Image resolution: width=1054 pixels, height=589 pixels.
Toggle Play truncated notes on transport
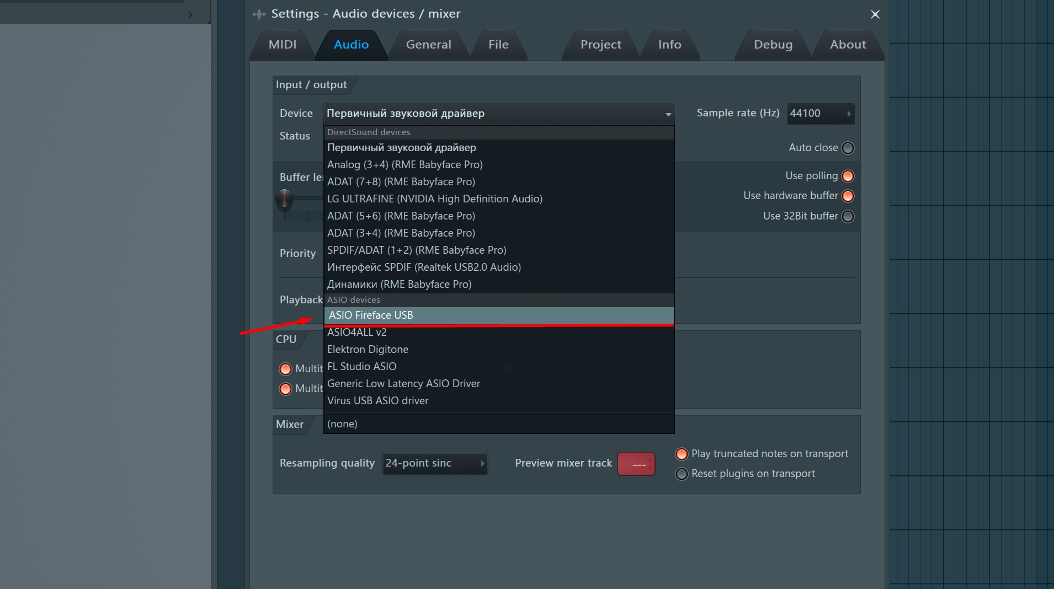[x=682, y=454]
